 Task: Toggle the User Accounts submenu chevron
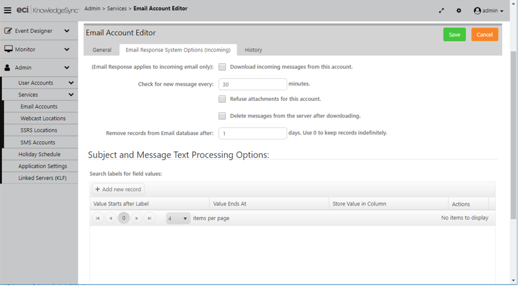coord(71,83)
